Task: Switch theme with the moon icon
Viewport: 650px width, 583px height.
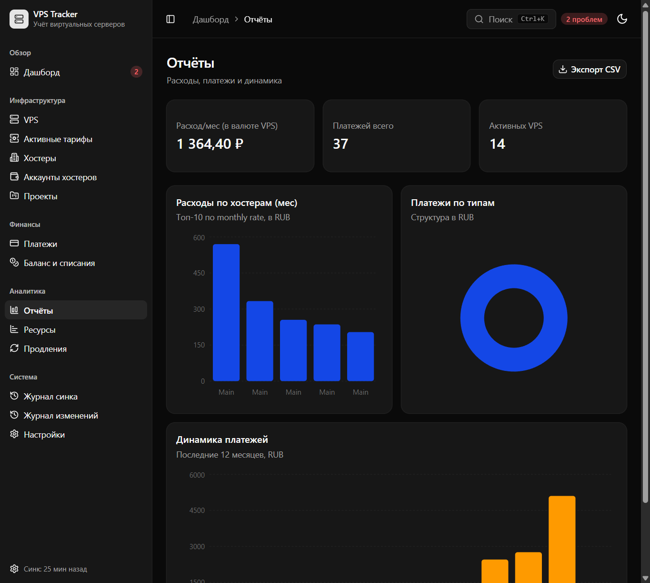Action: coord(622,19)
